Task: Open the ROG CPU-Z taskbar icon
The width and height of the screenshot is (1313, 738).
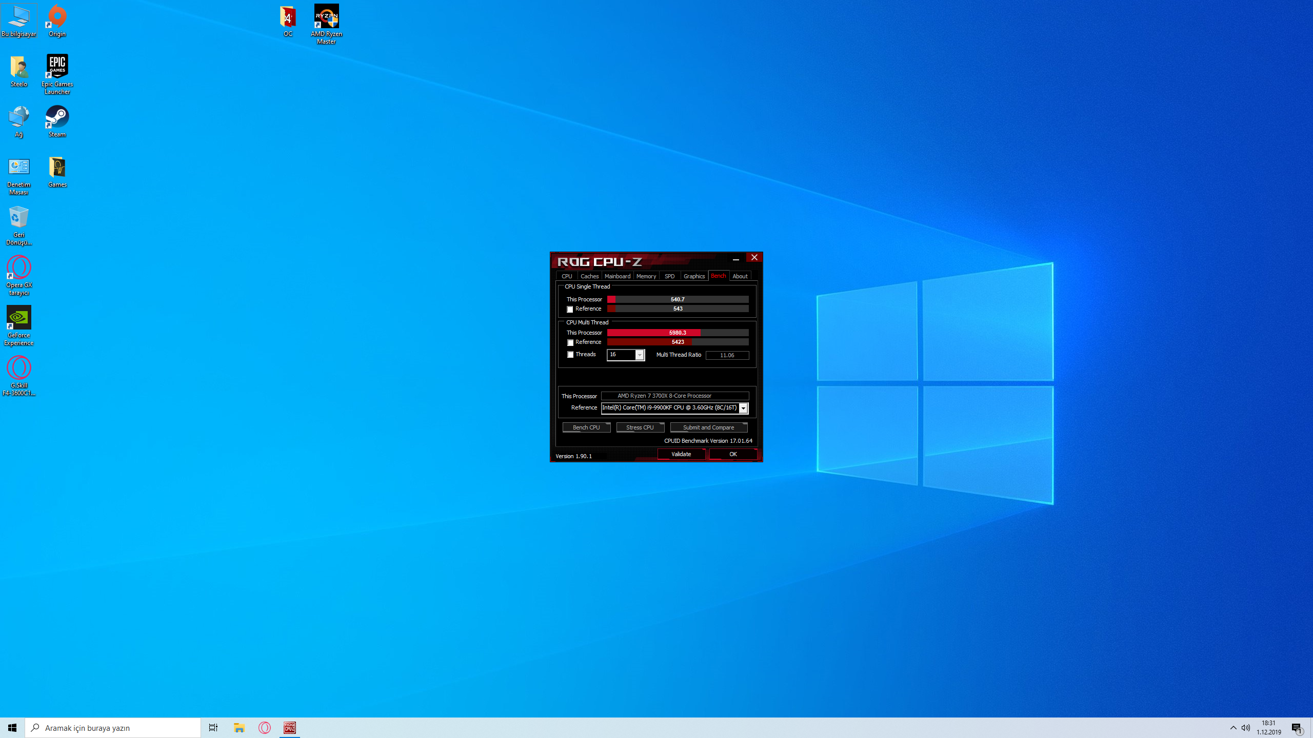Action: coord(290,727)
